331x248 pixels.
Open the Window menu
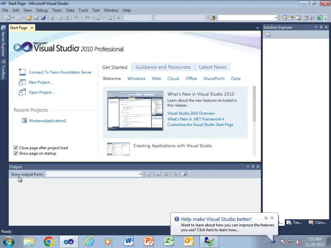click(111, 10)
